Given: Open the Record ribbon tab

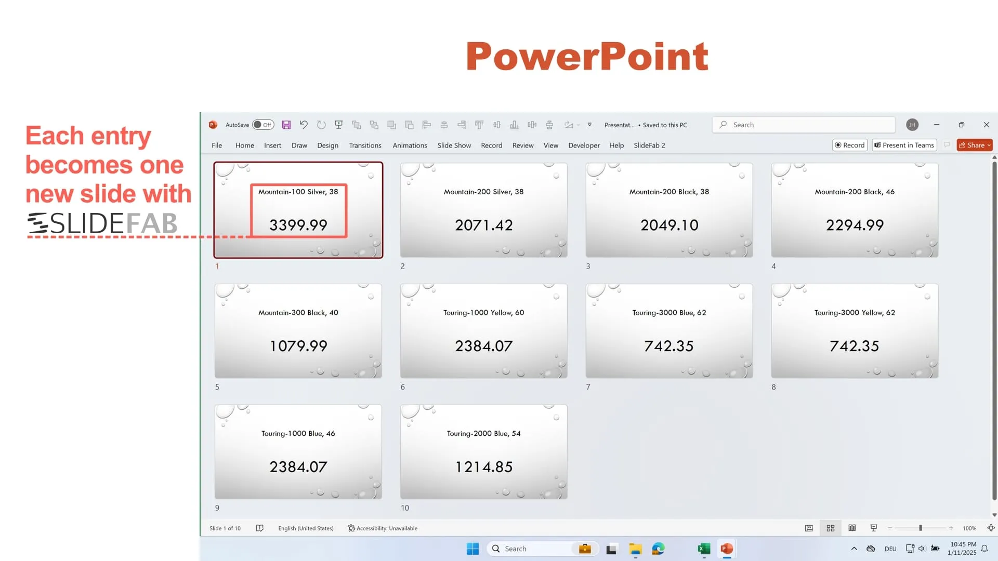Looking at the screenshot, I should (x=491, y=145).
